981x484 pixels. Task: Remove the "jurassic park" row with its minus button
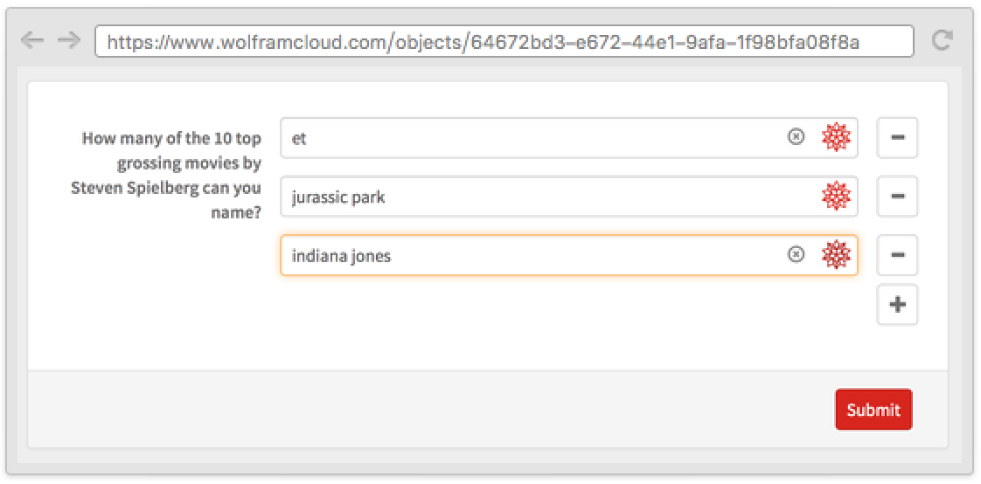[x=897, y=197]
